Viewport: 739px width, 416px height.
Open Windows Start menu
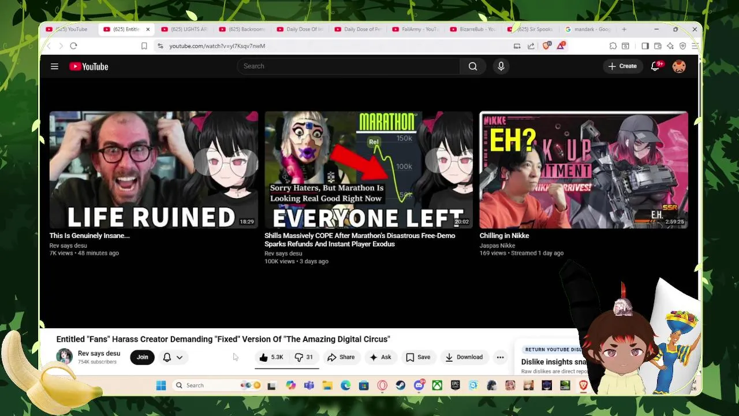pos(161,385)
